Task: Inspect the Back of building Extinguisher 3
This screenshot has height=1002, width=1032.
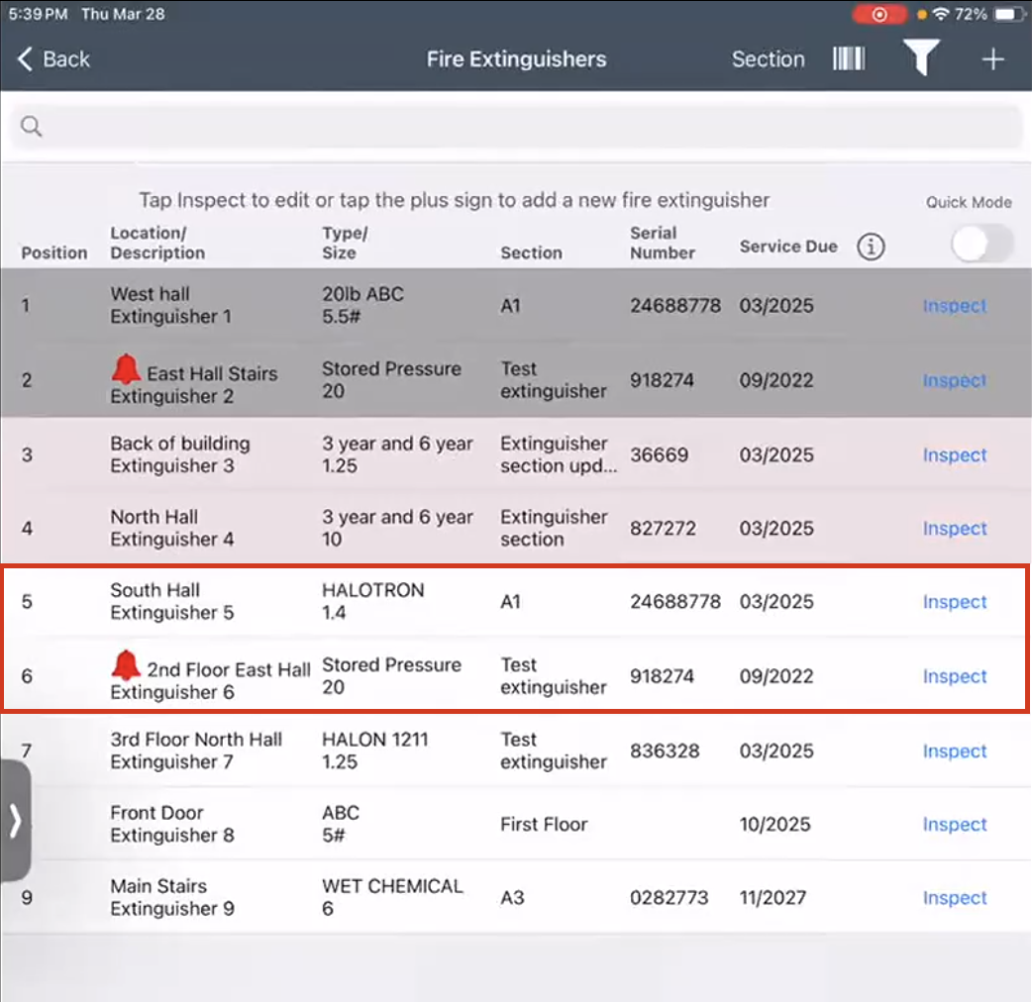Action: (x=953, y=454)
